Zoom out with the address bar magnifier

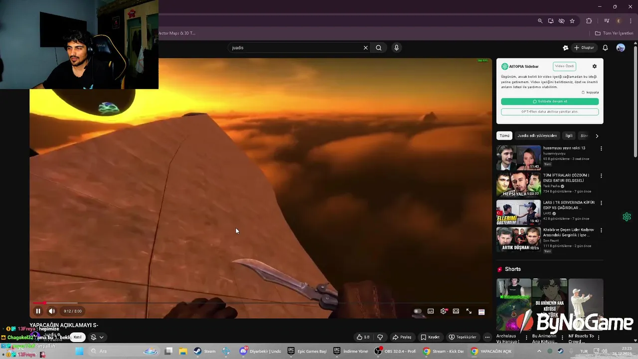pyautogui.click(x=540, y=21)
